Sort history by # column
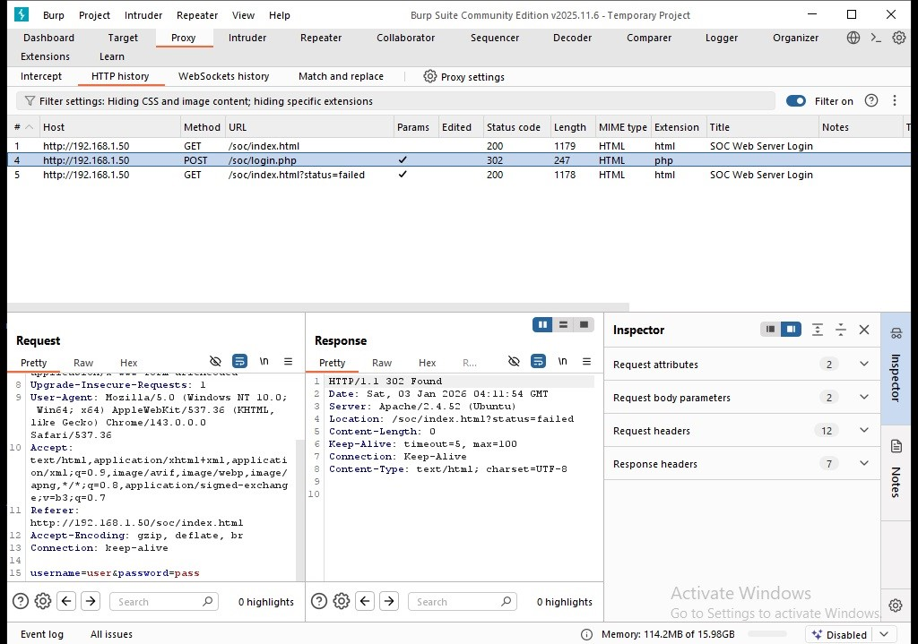The image size is (918, 644). click(x=23, y=127)
